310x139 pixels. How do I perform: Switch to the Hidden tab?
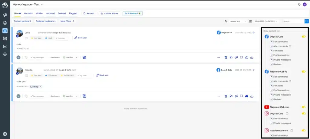pos(39,13)
